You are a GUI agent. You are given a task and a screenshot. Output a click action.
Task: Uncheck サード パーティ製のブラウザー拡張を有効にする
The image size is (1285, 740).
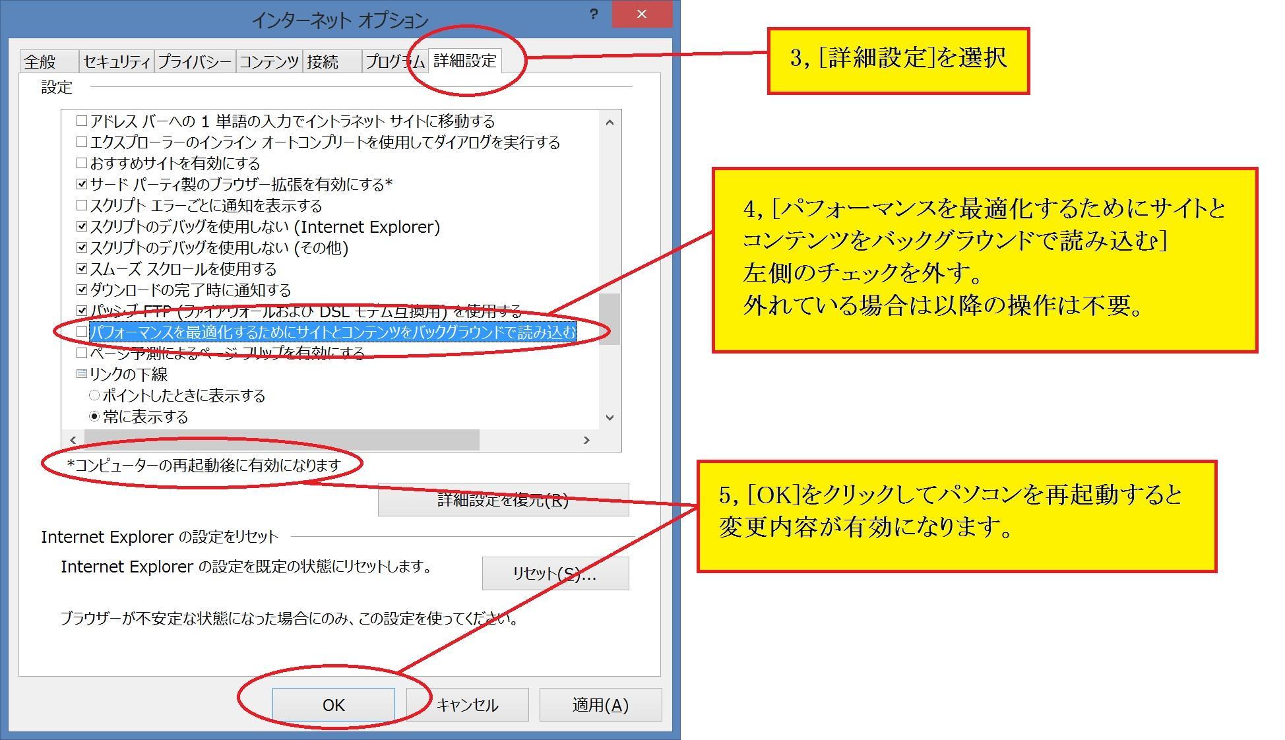click(82, 184)
